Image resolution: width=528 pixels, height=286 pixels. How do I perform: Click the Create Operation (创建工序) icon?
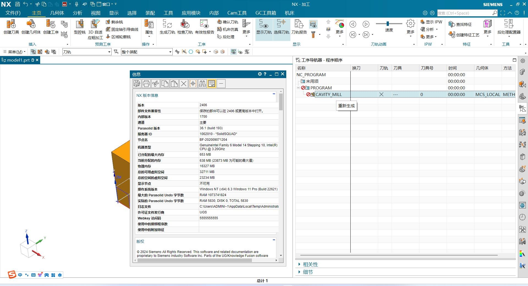(51, 27)
